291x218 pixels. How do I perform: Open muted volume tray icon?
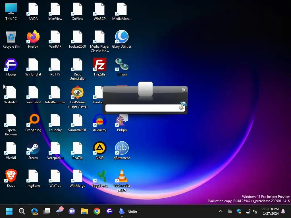[255, 211]
